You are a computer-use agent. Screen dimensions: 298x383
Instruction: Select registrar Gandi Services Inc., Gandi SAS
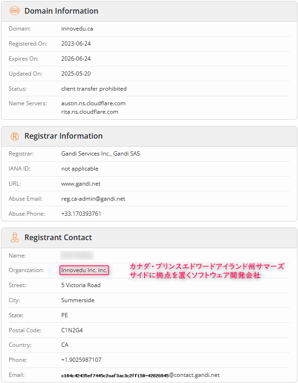100,154
